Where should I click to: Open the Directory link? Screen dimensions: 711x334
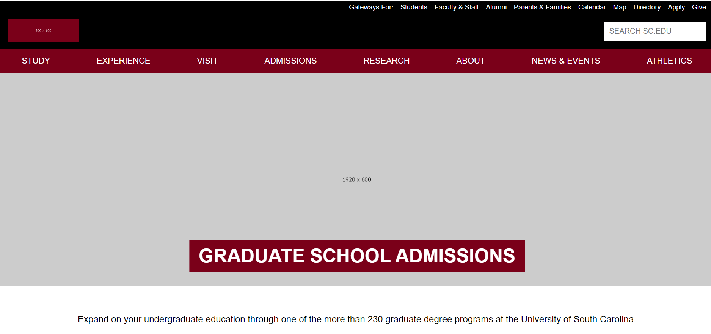647,7
